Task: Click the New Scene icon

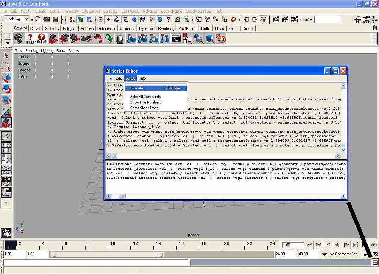Action: 38,20
